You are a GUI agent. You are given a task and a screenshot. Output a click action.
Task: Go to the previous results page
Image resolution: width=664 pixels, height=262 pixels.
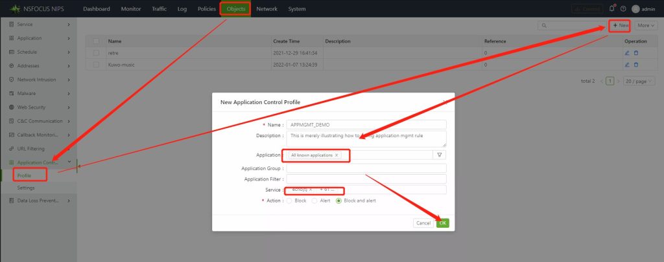pyautogui.click(x=602, y=81)
